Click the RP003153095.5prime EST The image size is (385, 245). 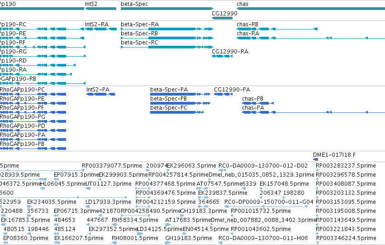pyautogui.click(x=317, y=207)
